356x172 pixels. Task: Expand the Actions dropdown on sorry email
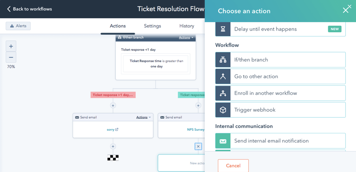[x=144, y=117]
